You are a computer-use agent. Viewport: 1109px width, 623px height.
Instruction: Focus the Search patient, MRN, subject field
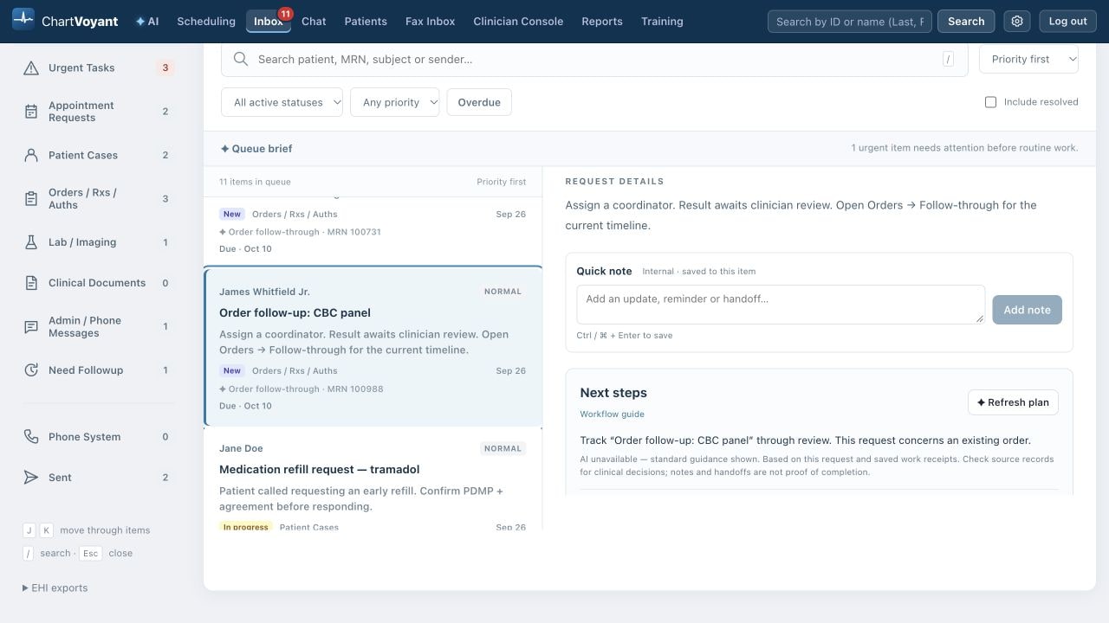594,59
